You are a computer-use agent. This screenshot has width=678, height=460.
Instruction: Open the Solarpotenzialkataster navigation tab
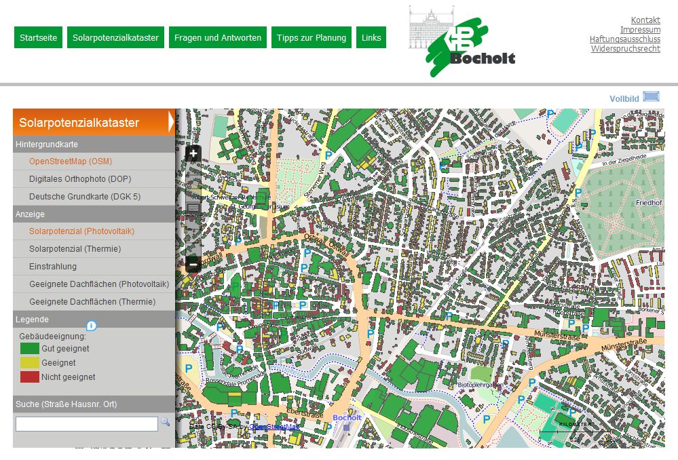pos(115,37)
